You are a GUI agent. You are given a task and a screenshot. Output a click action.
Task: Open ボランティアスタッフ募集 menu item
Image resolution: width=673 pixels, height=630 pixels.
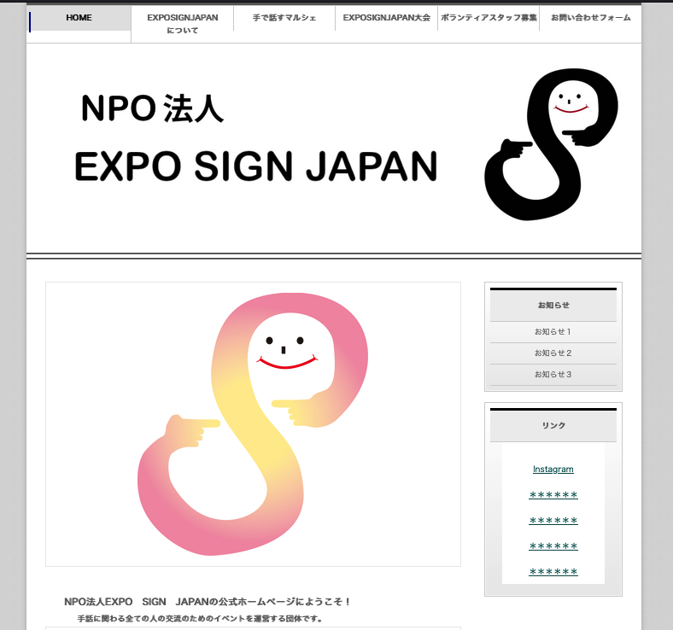pos(489,18)
